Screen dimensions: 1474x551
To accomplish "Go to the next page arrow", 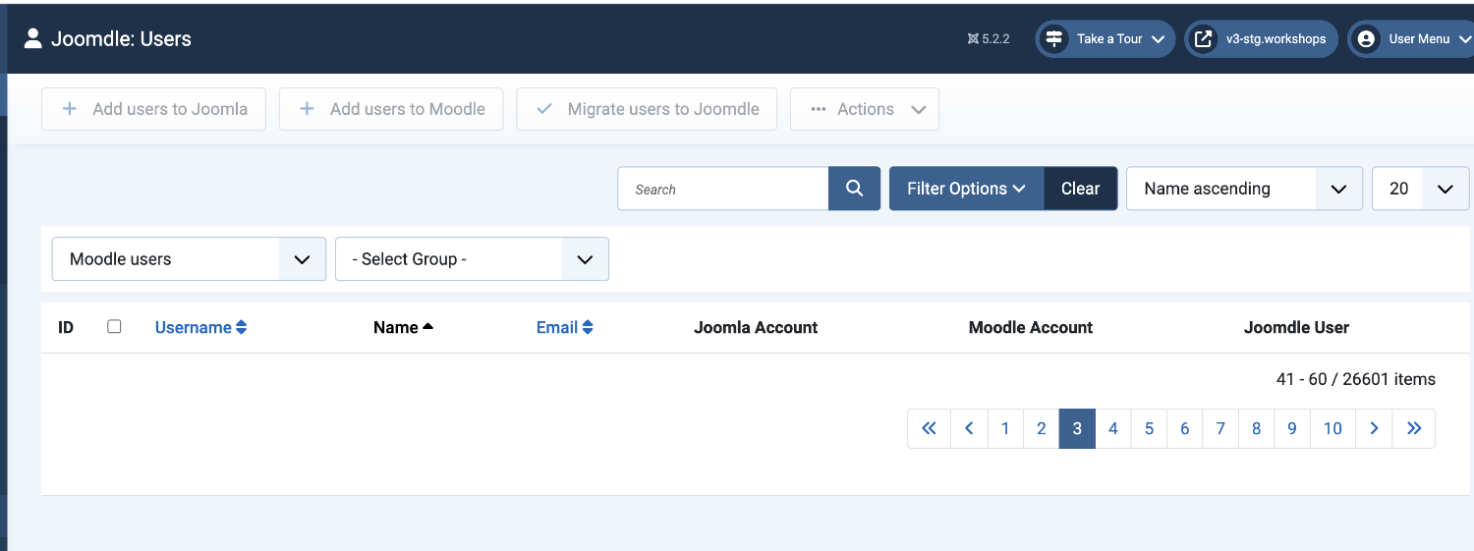I will (x=1374, y=428).
